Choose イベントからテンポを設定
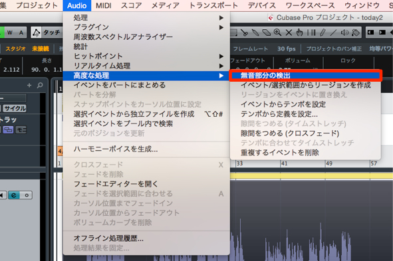 click(305, 104)
